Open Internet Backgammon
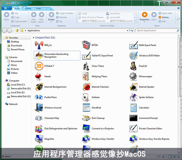The image size is (182, 160). 51,87
